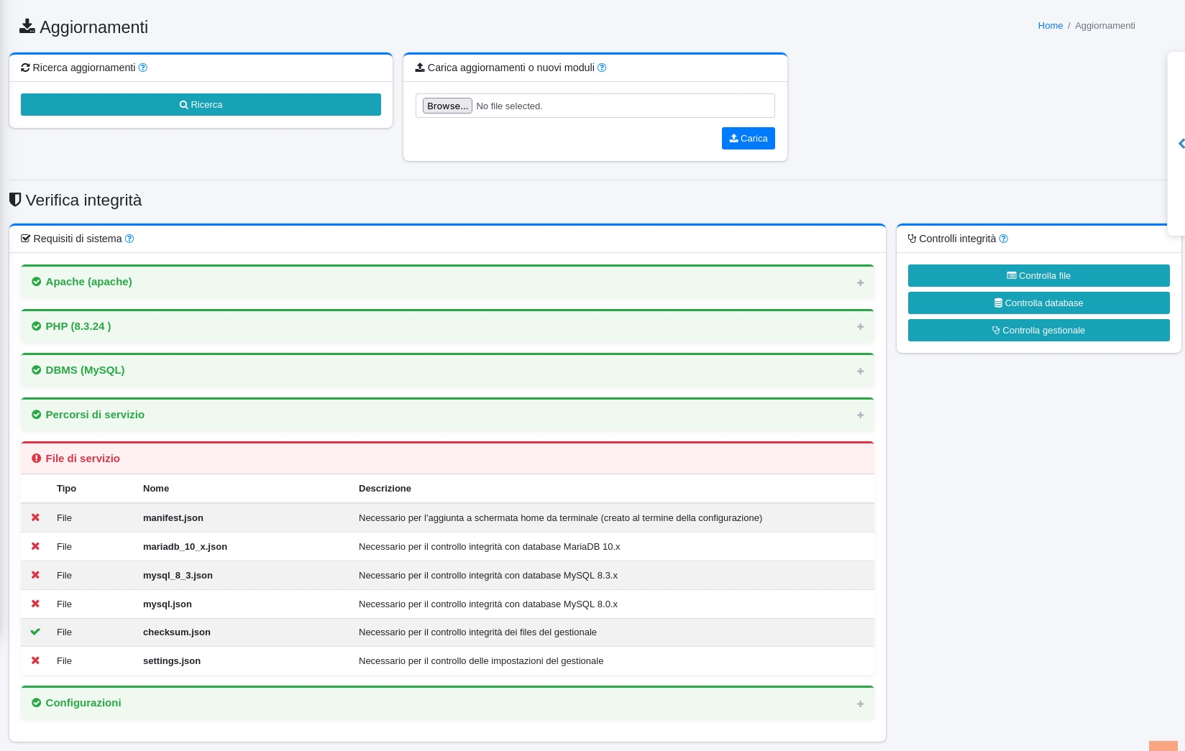This screenshot has width=1185, height=751.
Task: Click the blue Carica upload button
Action: [748, 139]
